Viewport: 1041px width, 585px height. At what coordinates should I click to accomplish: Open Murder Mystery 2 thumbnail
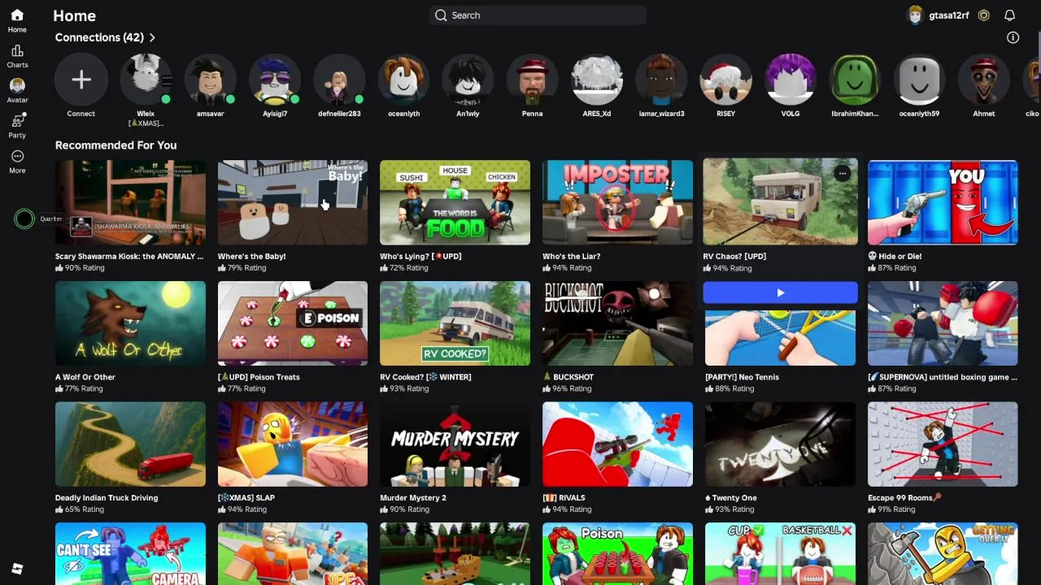point(455,444)
